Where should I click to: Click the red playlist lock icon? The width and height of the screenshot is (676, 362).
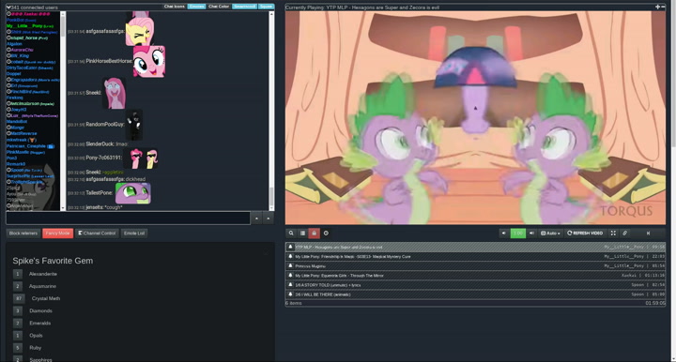(314, 233)
